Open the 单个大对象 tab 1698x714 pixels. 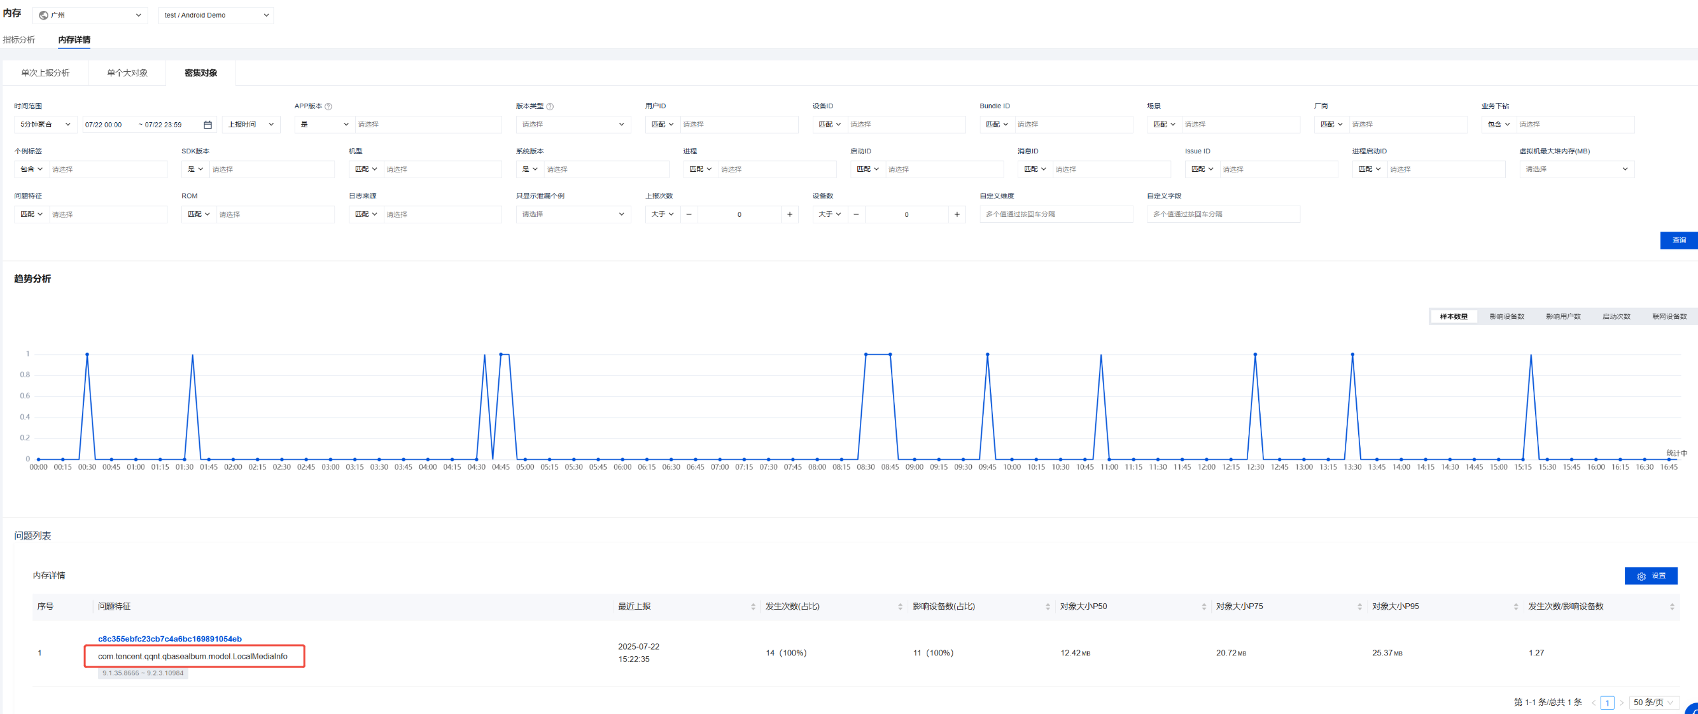pyautogui.click(x=127, y=73)
